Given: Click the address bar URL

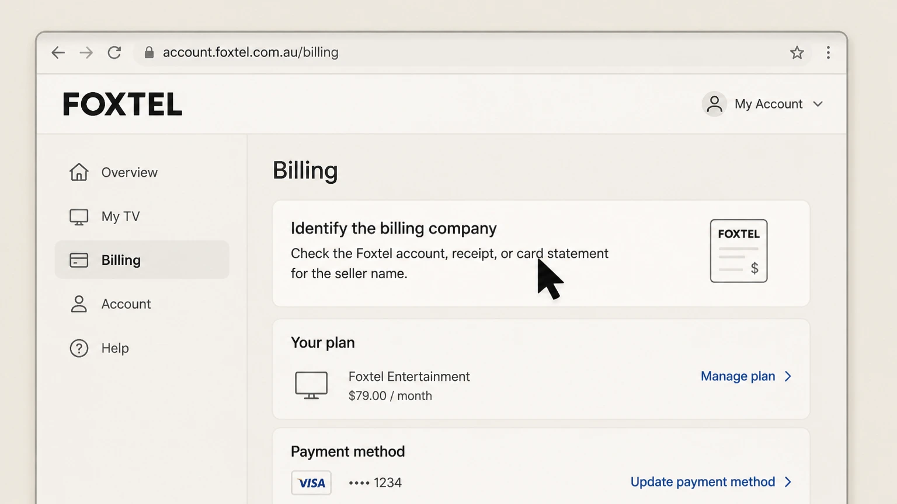Looking at the screenshot, I should [251, 52].
